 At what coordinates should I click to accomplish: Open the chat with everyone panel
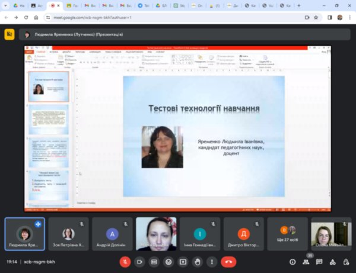(x=319, y=261)
